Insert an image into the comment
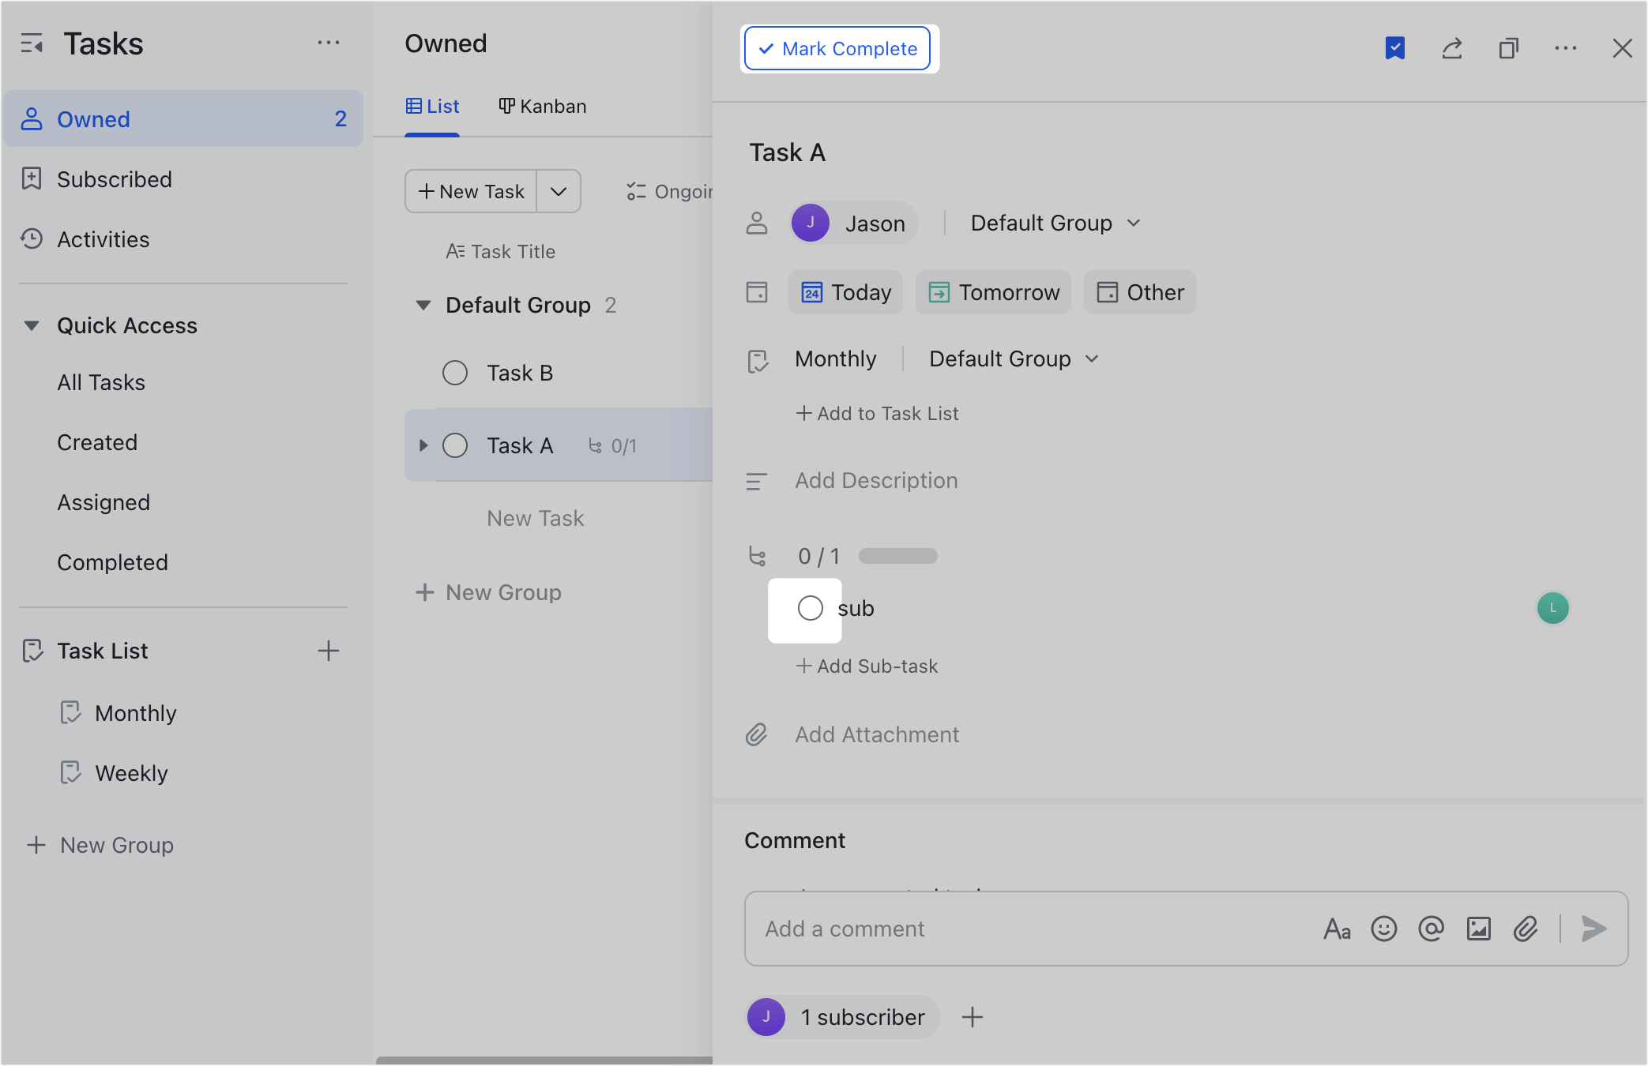1648x1066 pixels. 1479,929
